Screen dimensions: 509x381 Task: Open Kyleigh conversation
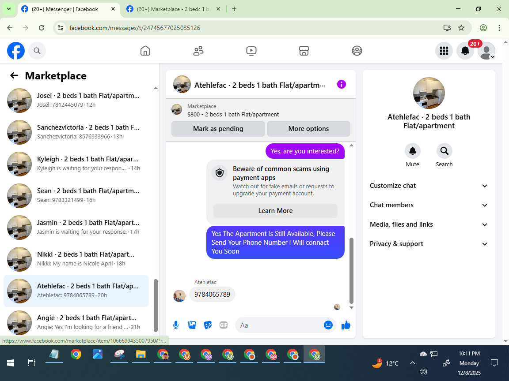click(76, 164)
